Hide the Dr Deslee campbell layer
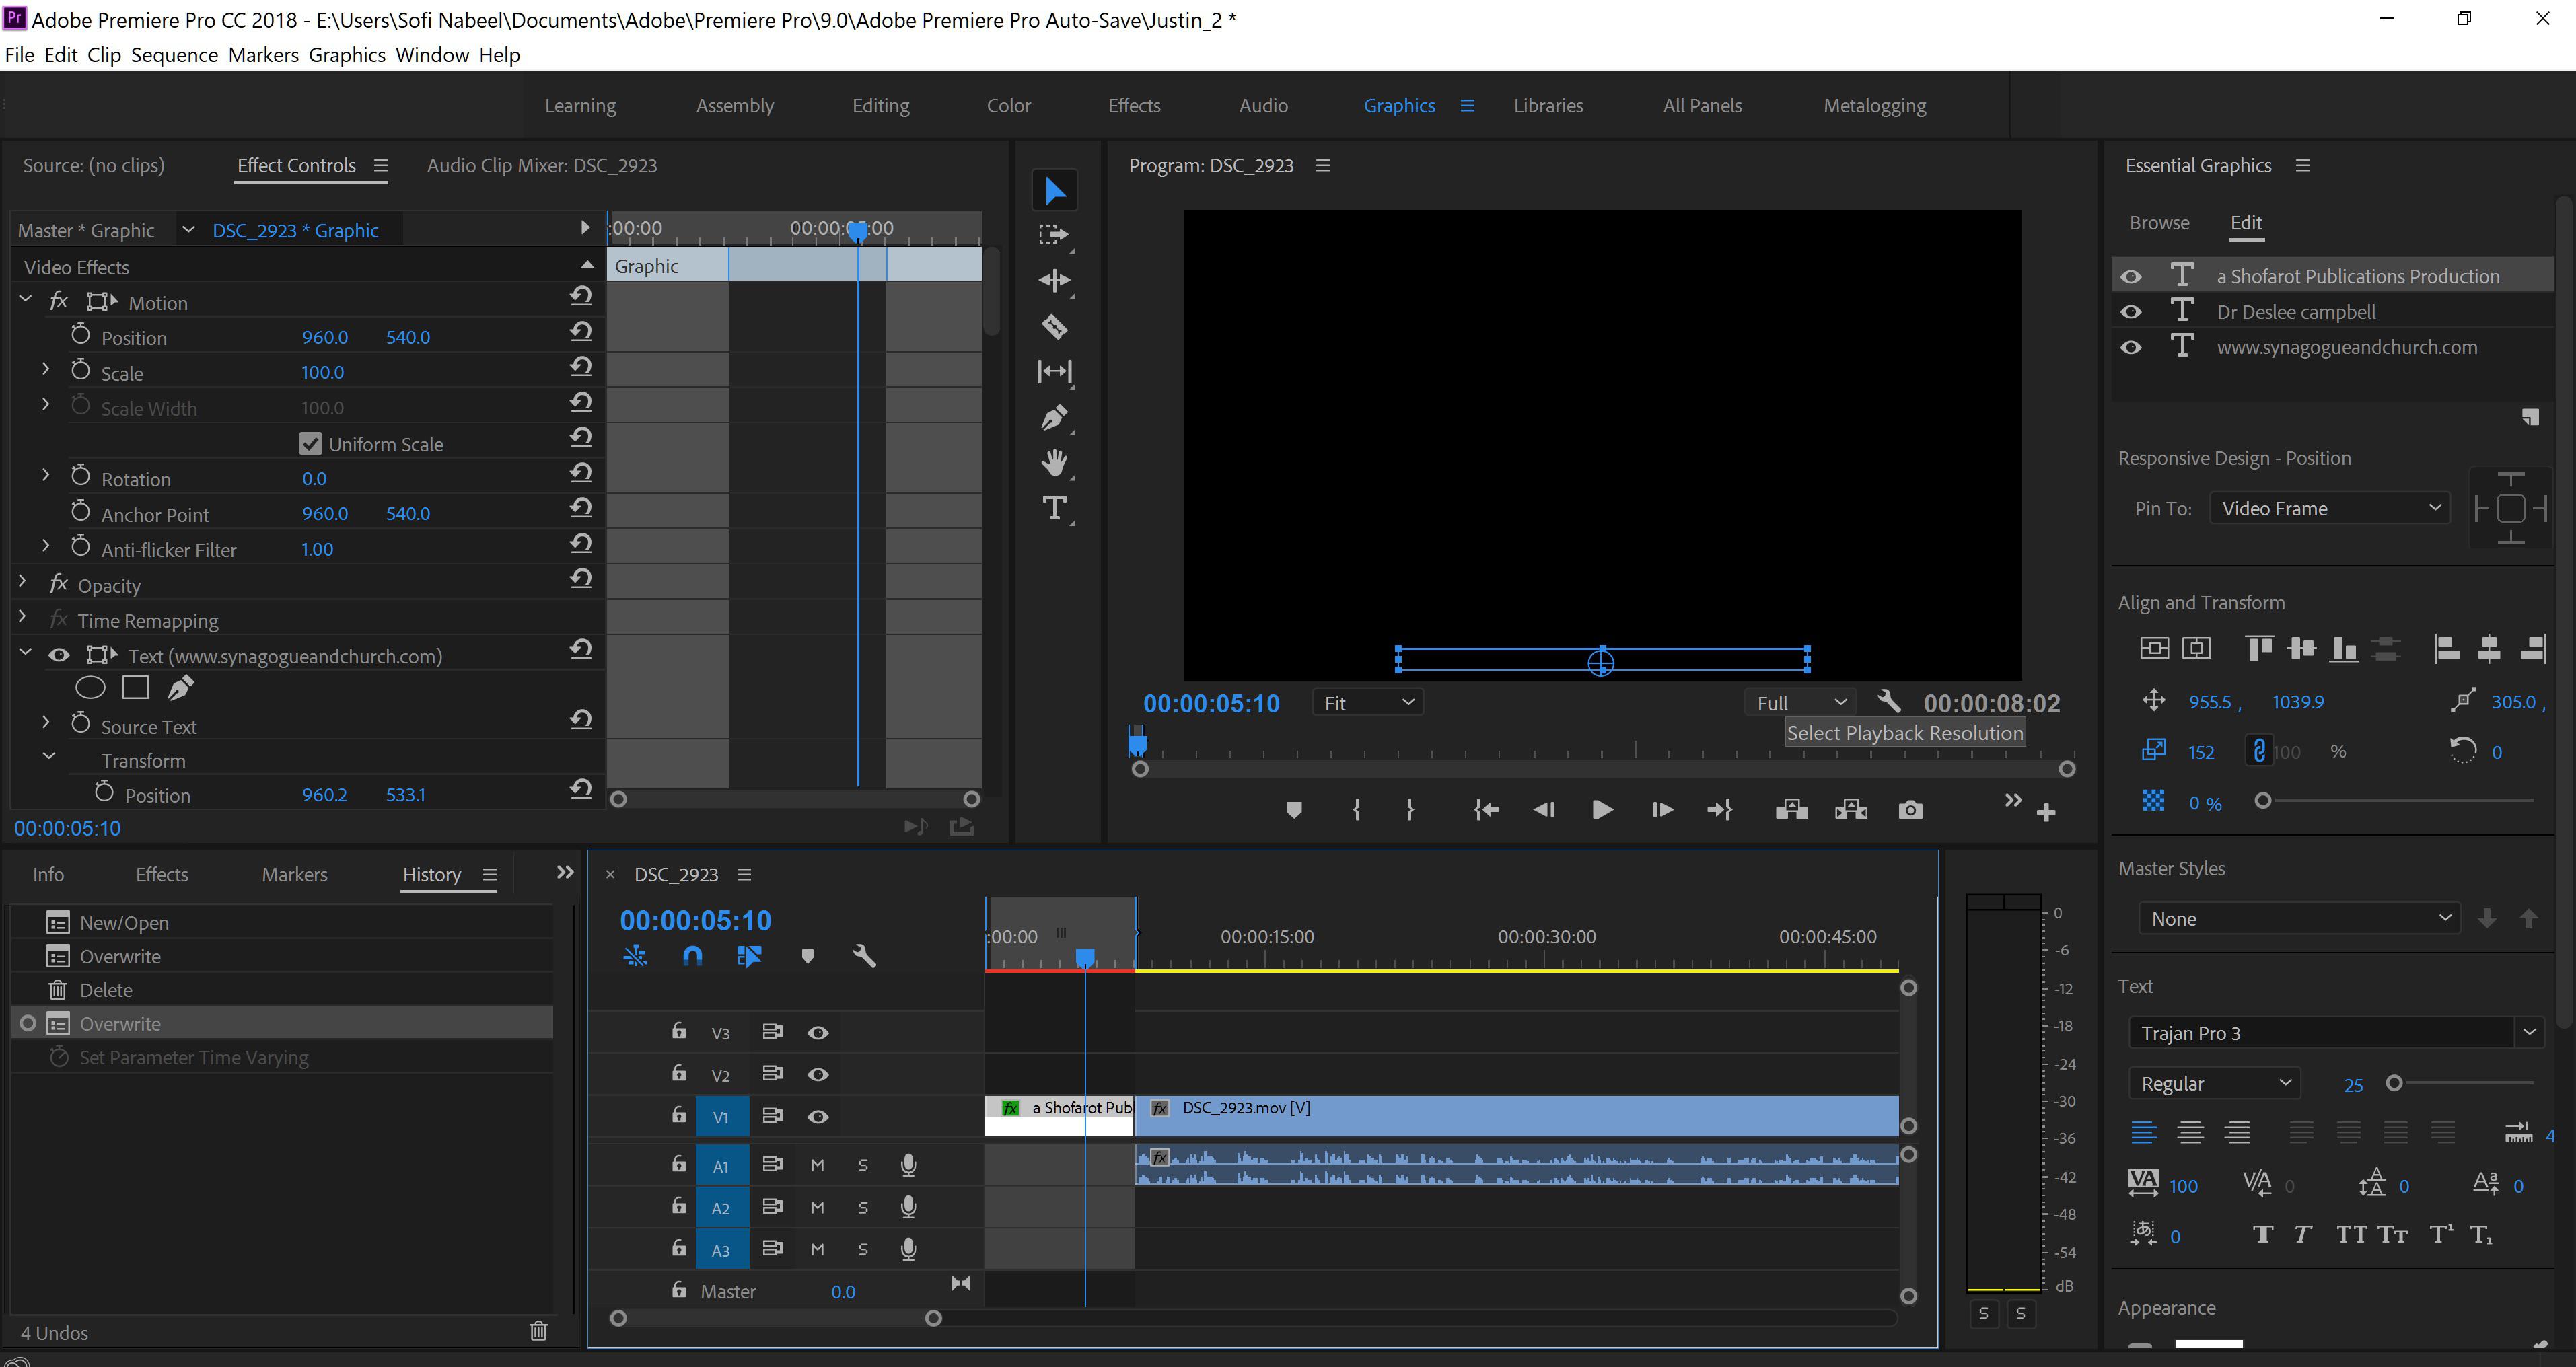This screenshot has width=2576, height=1367. pos(2131,312)
